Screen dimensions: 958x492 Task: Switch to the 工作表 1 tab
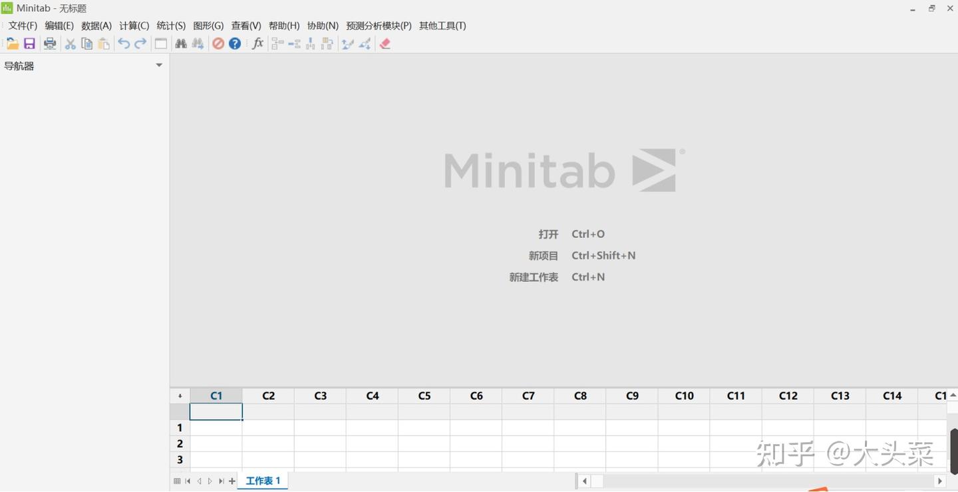point(262,480)
